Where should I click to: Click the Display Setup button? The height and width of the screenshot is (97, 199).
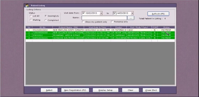[x=106, y=90]
